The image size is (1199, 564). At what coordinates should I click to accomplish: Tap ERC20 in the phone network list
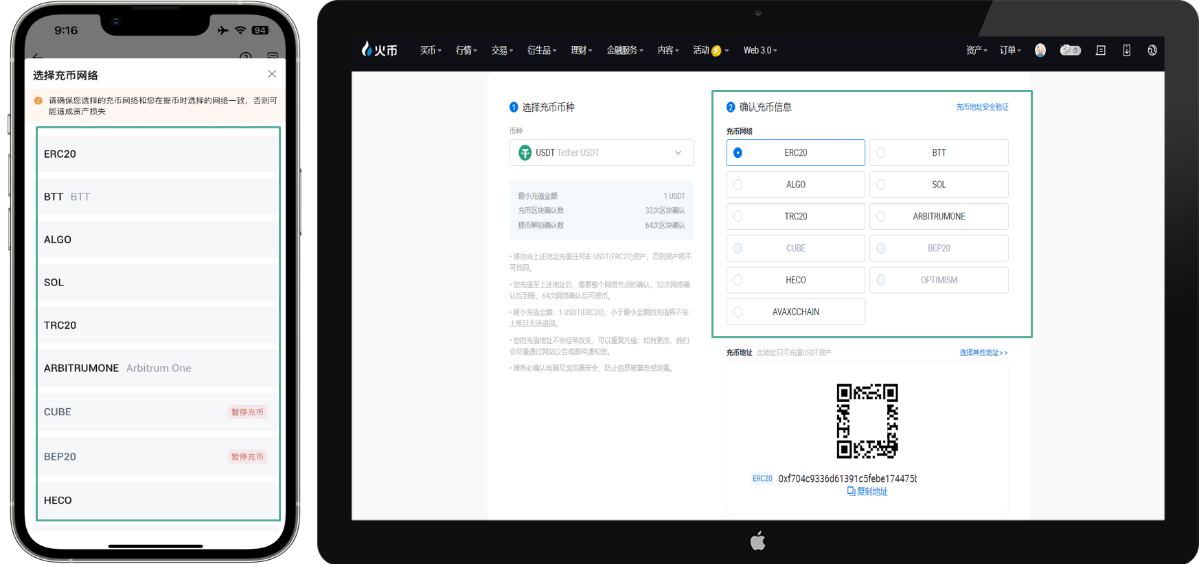(158, 154)
